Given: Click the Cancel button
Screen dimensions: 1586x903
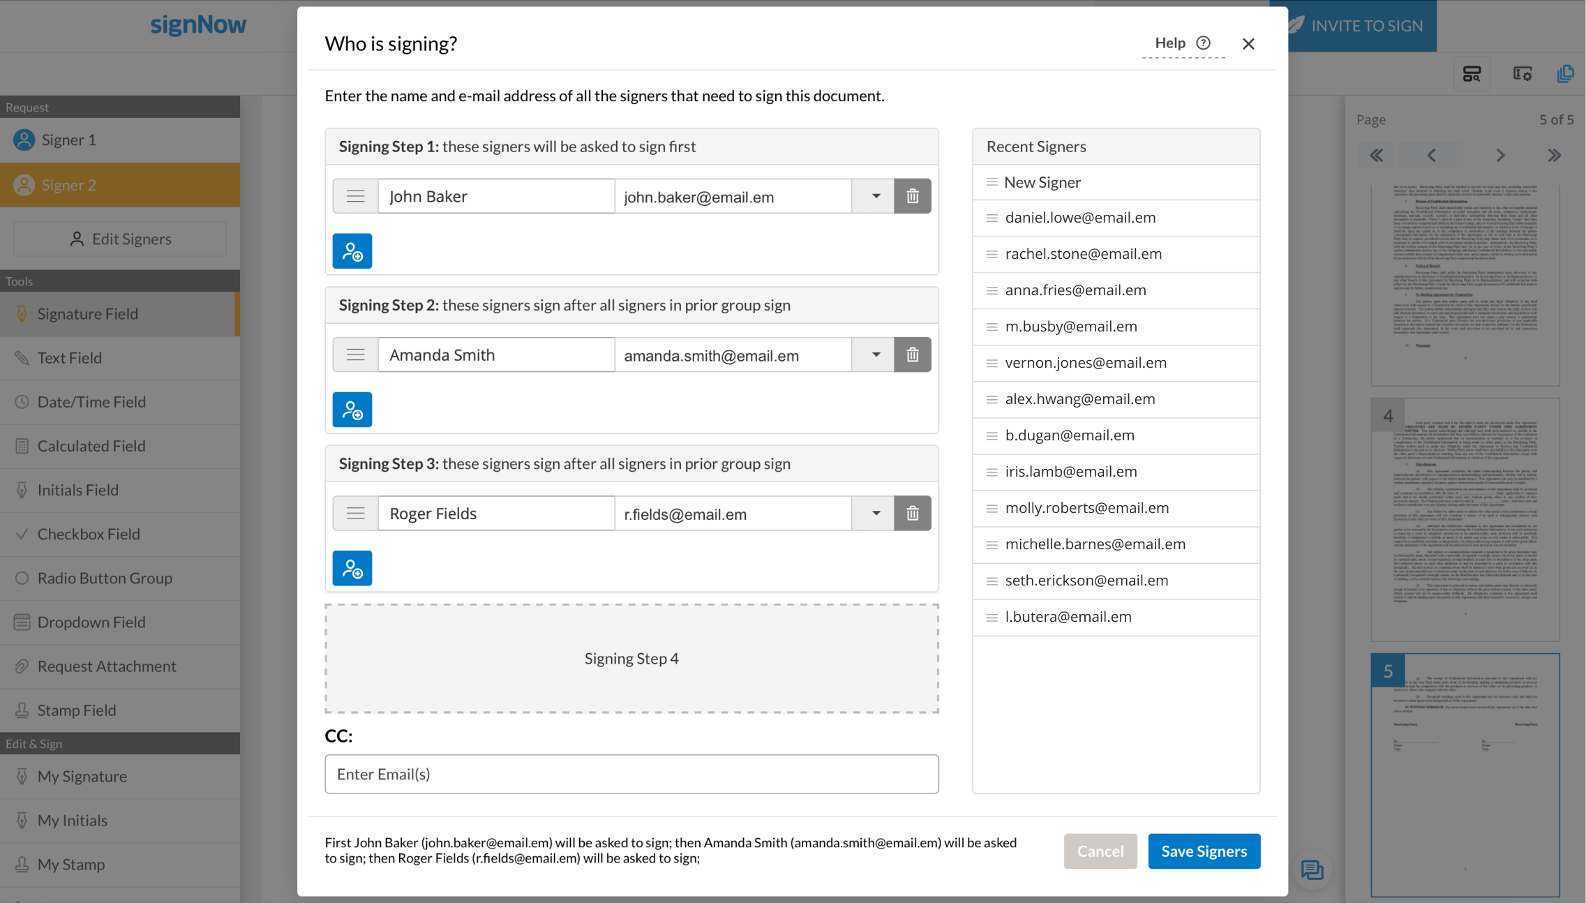Looking at the screenshot, I should [x=1100, y=851].
